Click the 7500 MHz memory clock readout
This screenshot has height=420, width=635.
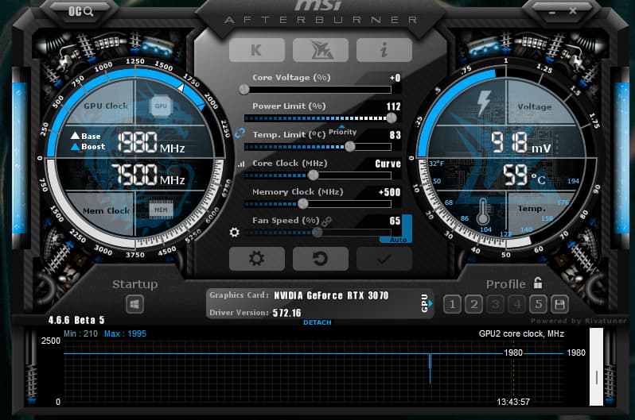pyautogui.click(x=148, y=175)
